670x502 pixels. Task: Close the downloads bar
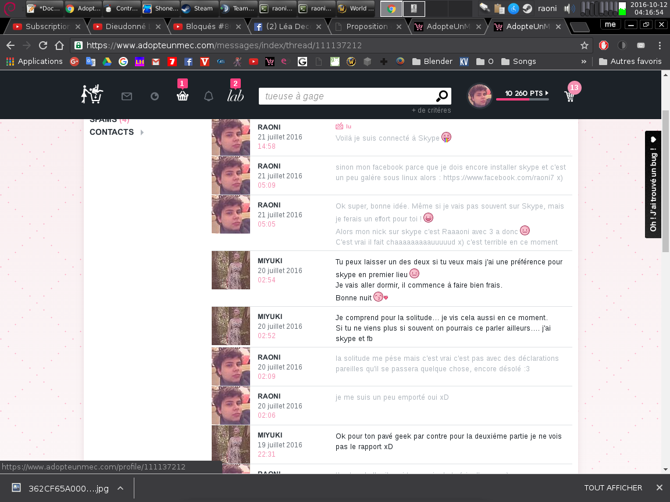[x=660, y=488]
